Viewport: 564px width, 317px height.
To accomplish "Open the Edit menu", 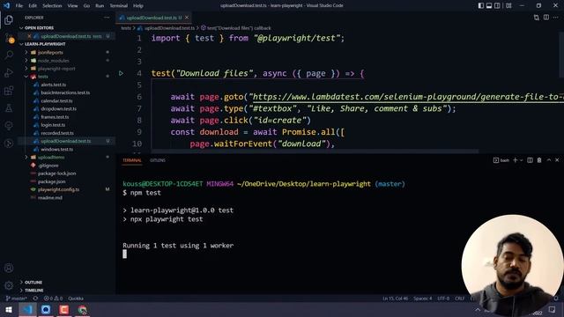I will tap(33, 6).
